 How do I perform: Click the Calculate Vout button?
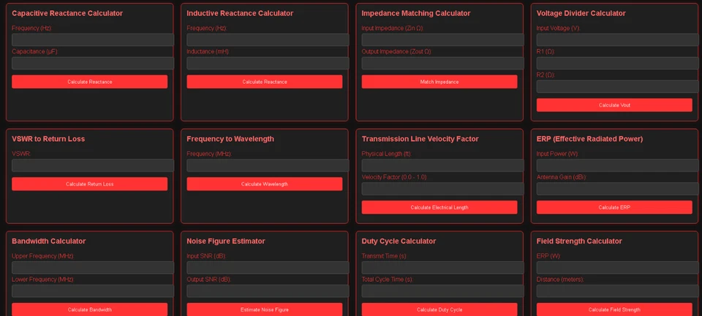[x=615, y=105]
